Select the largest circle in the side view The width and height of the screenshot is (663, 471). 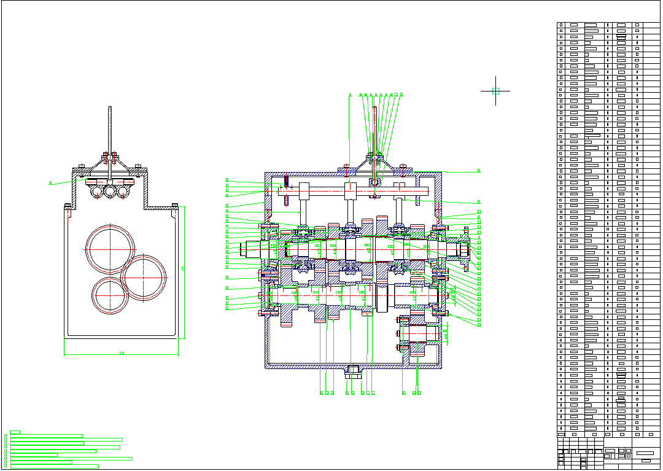[x=110, y=249]
